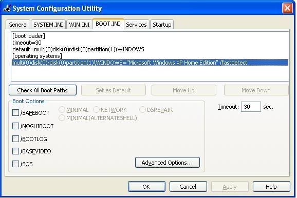This screenshot has height=198, width=297.
Task: Click the Timeout seconds input field
Action: pos(251,107)
